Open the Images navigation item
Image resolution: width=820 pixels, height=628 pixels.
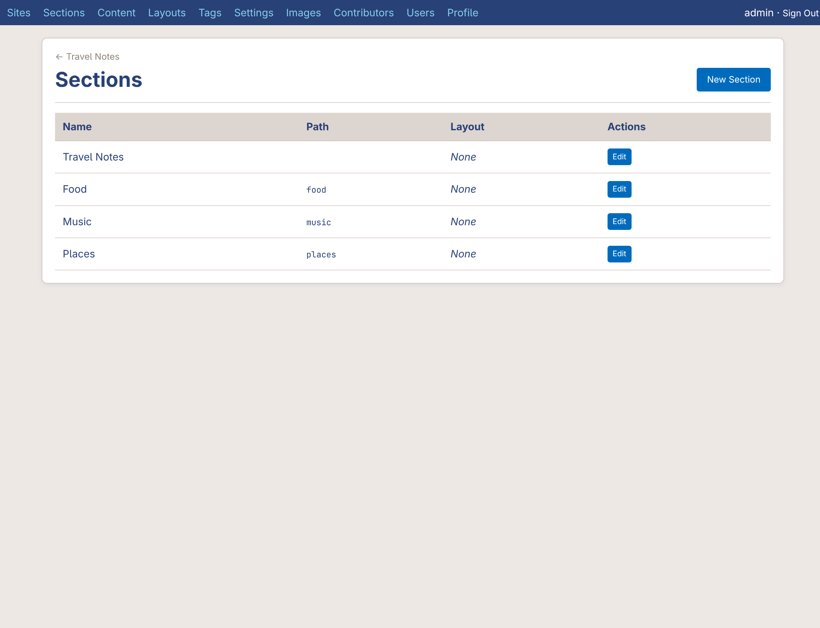[x=303, y=12]
